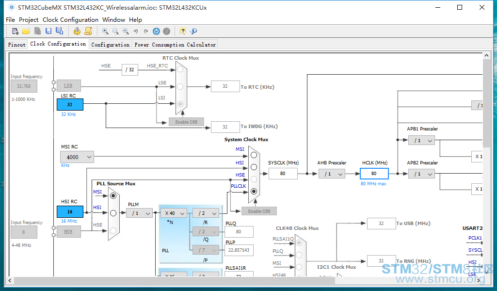This screenshot has height=291, width=497.
Task: Click the horizontal scrollbar left arrow
Action: click(x=10, y=280)
